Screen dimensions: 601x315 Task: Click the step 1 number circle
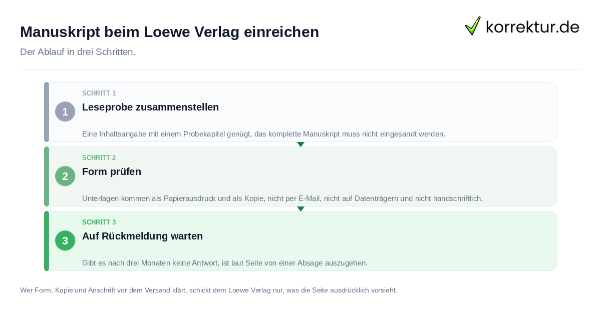[65, 111]
